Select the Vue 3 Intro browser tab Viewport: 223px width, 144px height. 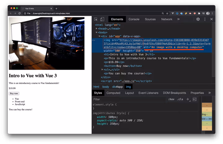click(x=37, y=9)
